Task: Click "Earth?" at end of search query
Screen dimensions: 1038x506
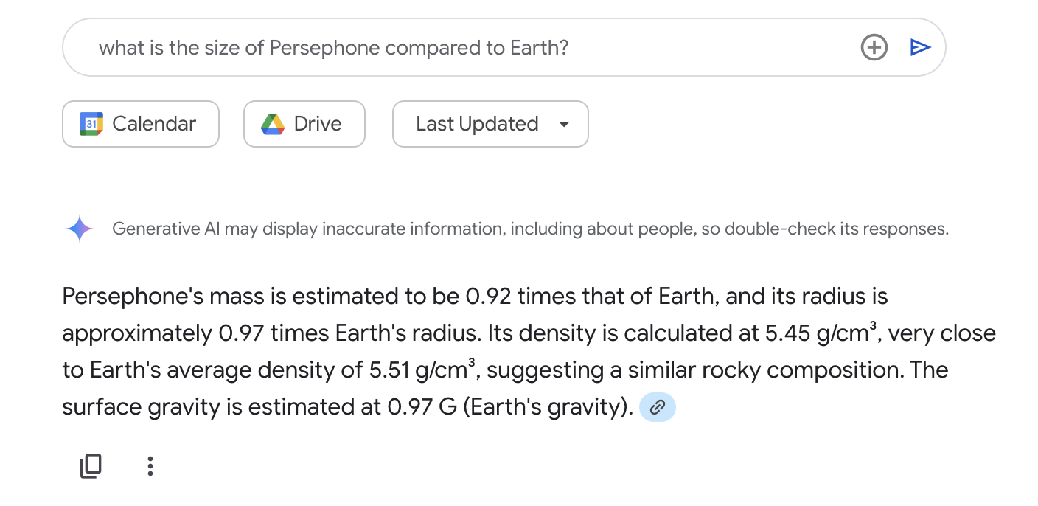Action: (x=539, y=48)
